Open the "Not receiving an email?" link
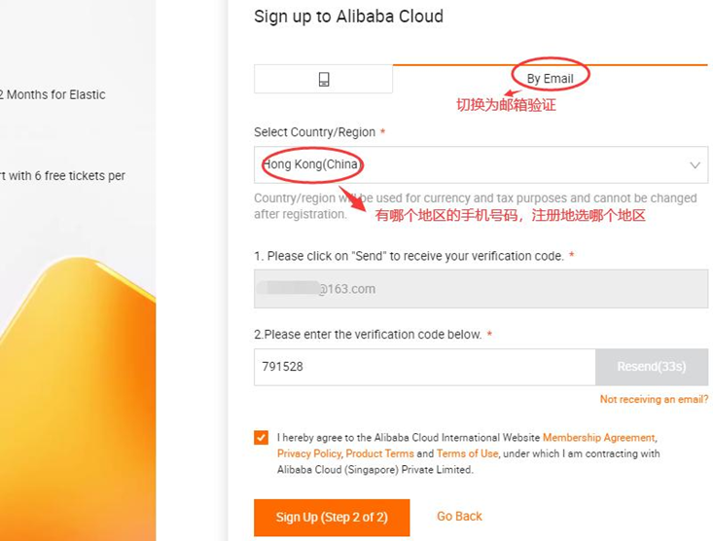The image size is (713, 541). (654, 400)
